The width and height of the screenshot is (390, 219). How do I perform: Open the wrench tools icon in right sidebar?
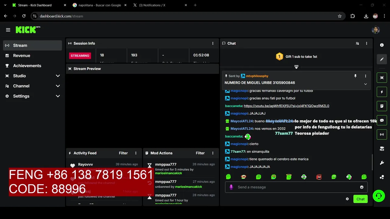click(x=382, y=163)
